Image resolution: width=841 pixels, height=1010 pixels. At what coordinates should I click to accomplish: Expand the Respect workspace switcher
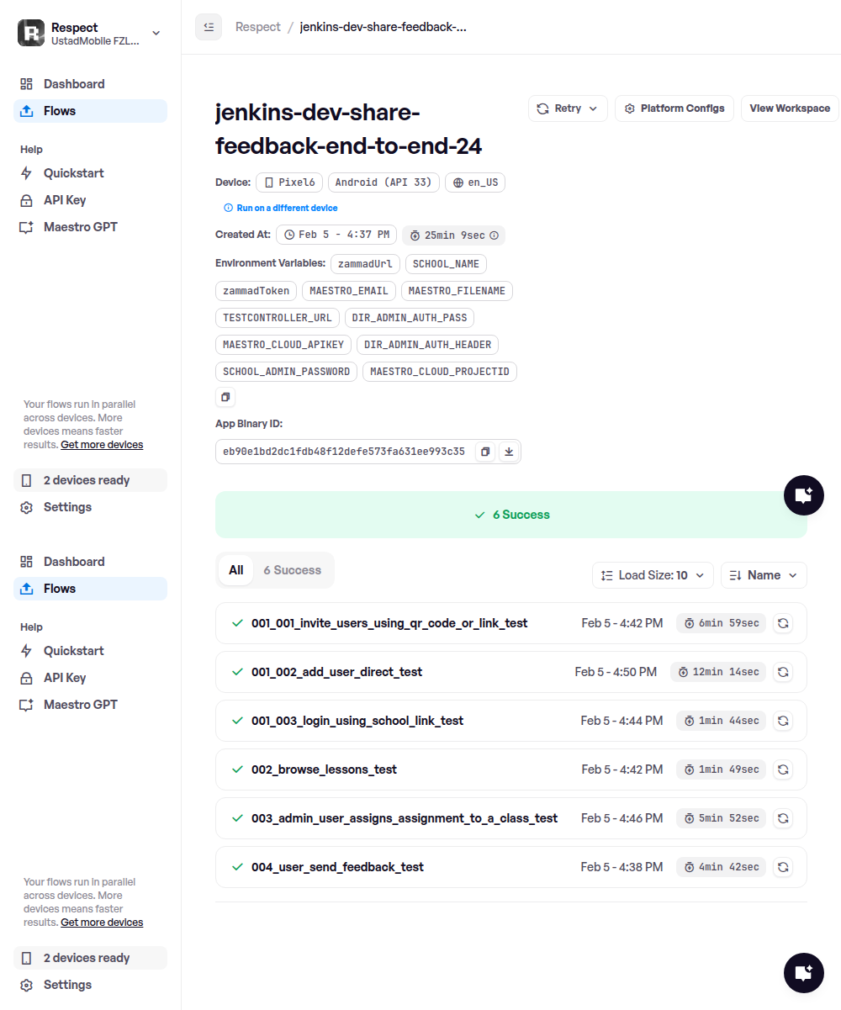coord(156,33)
